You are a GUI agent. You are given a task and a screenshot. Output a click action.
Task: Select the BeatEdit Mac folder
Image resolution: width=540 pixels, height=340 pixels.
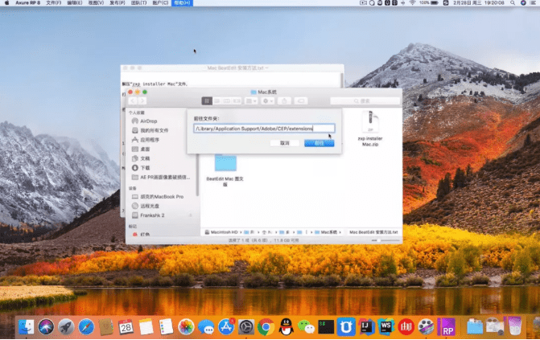pyautogui.click(x=225, y=170)
